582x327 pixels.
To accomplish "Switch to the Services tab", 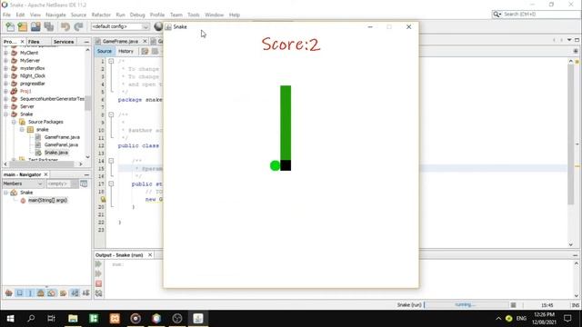I will pyautogui.click(x=64, y=42).
